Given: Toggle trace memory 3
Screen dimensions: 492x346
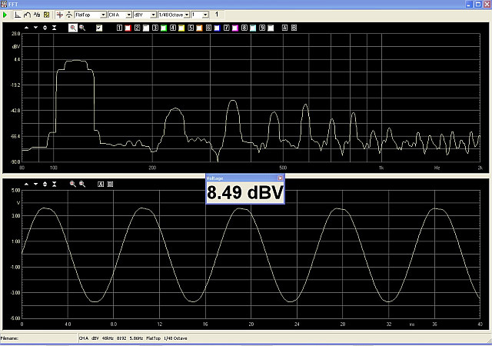Looking at the screenshot, I should [155, 28].
